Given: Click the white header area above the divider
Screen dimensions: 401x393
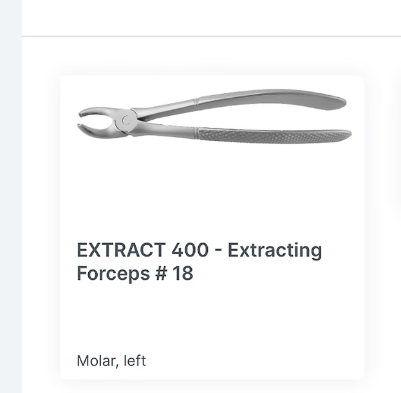Looking at the screenshot, I should pos(212,16).
